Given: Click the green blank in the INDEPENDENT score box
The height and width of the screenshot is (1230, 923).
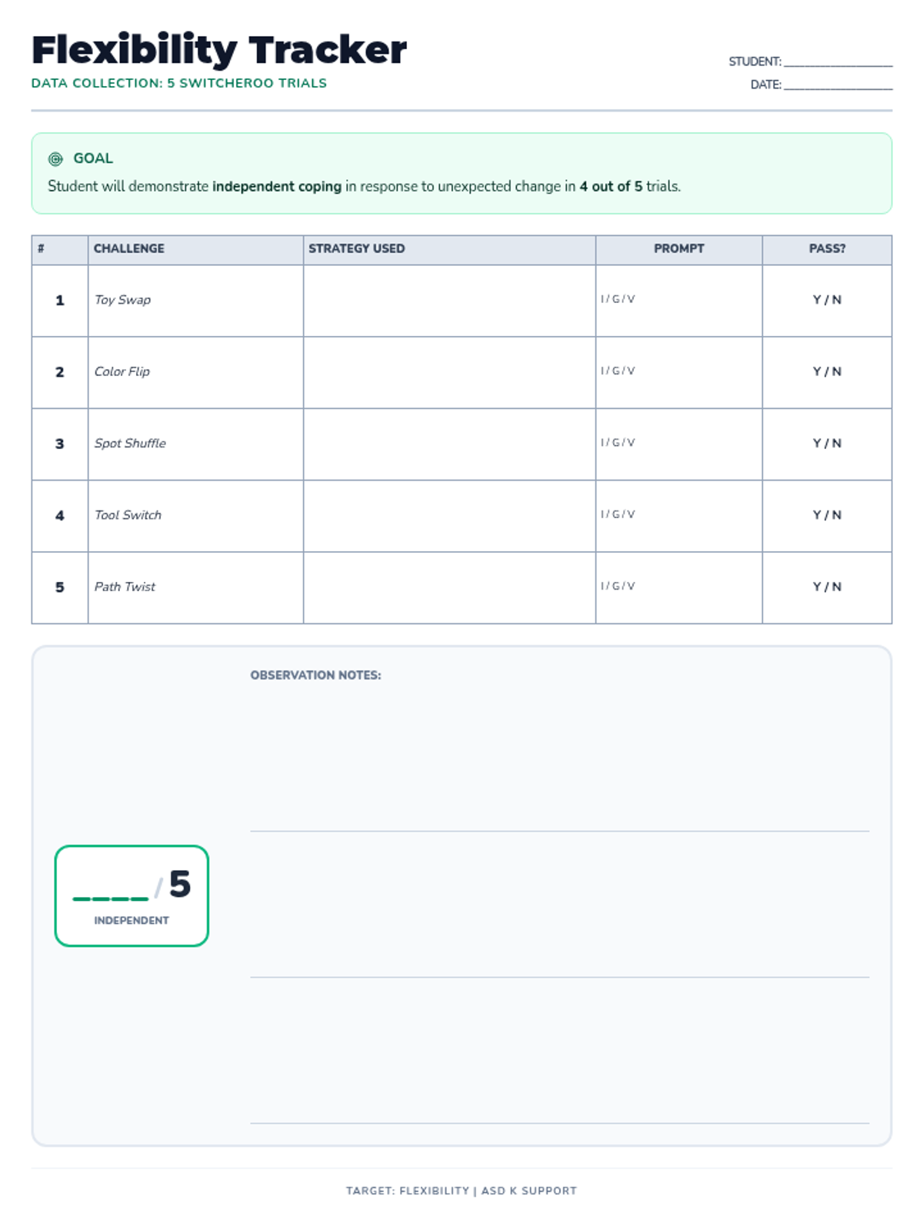Looking at the screenshot, I should pos(110,892).
